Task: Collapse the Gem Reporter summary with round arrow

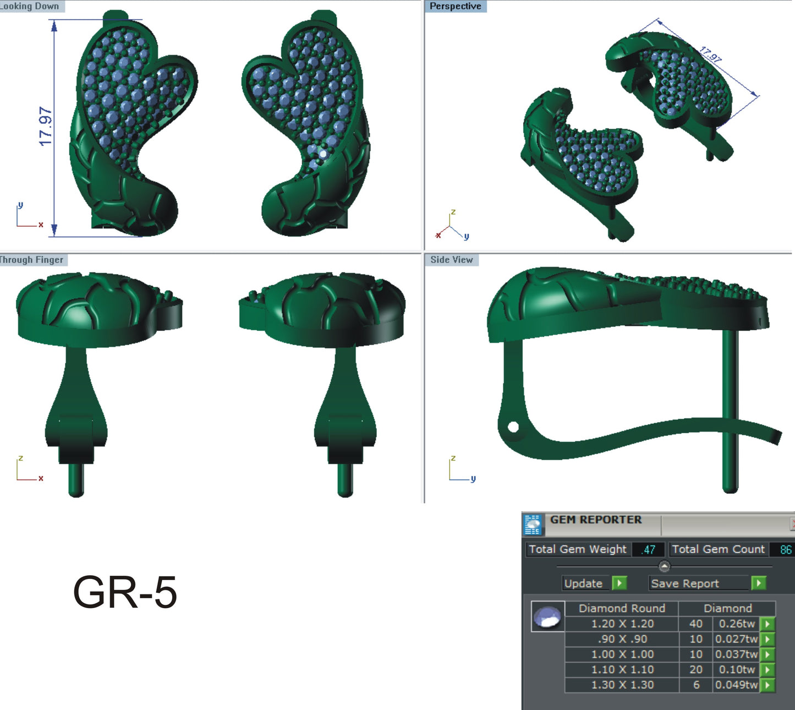Action: click(x=664, y=566)
